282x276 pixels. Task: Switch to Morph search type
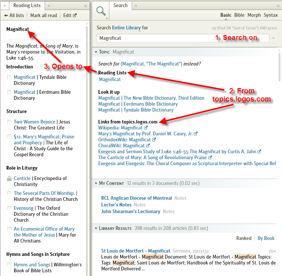pyautogui.click(x=254, y=15)
